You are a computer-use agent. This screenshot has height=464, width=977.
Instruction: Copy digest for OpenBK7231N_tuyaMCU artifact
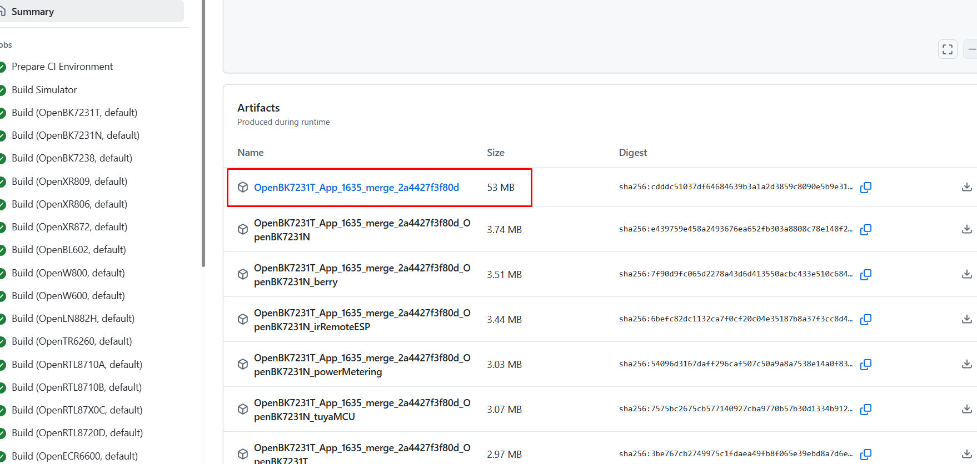point(866,410)
